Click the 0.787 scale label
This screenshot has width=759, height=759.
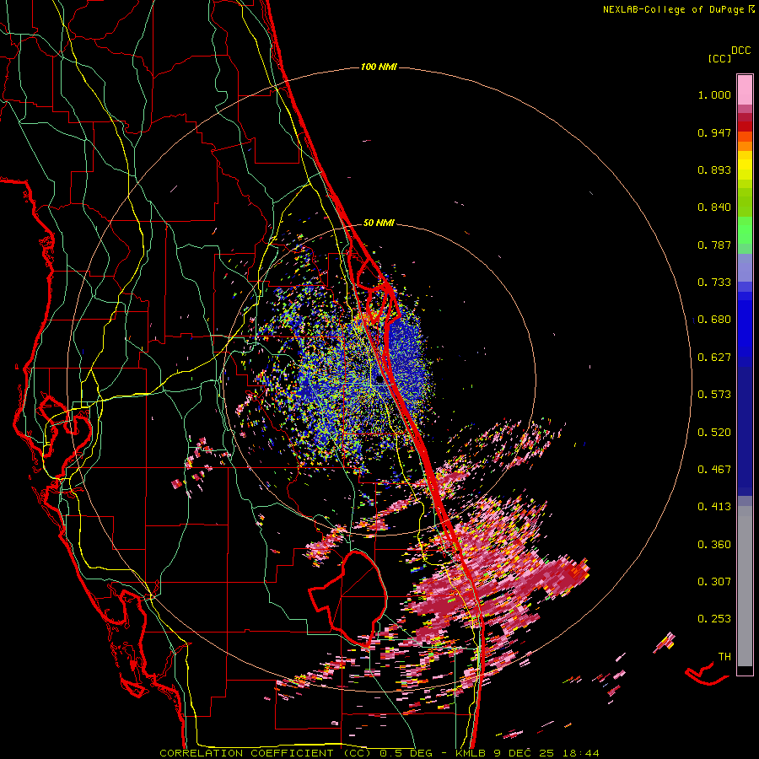coord(714,245)
